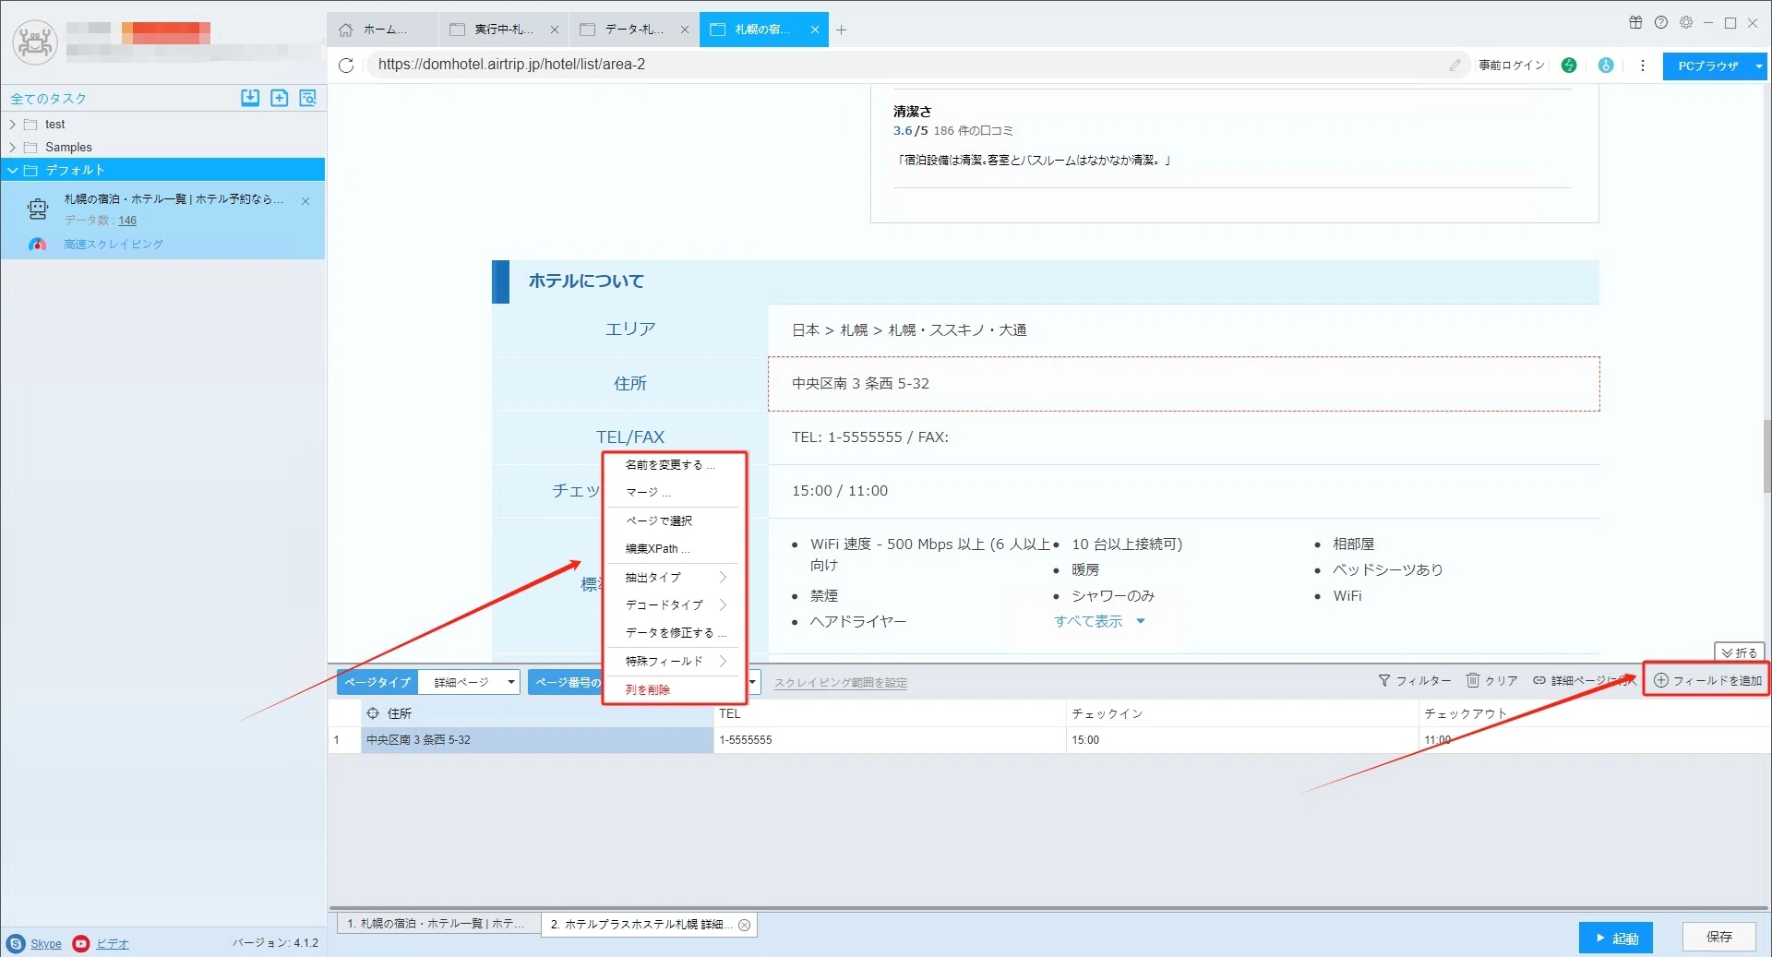Click the 1-5555555 TEL cell
Screen dimensions: 1772x957
coord(890,740)
